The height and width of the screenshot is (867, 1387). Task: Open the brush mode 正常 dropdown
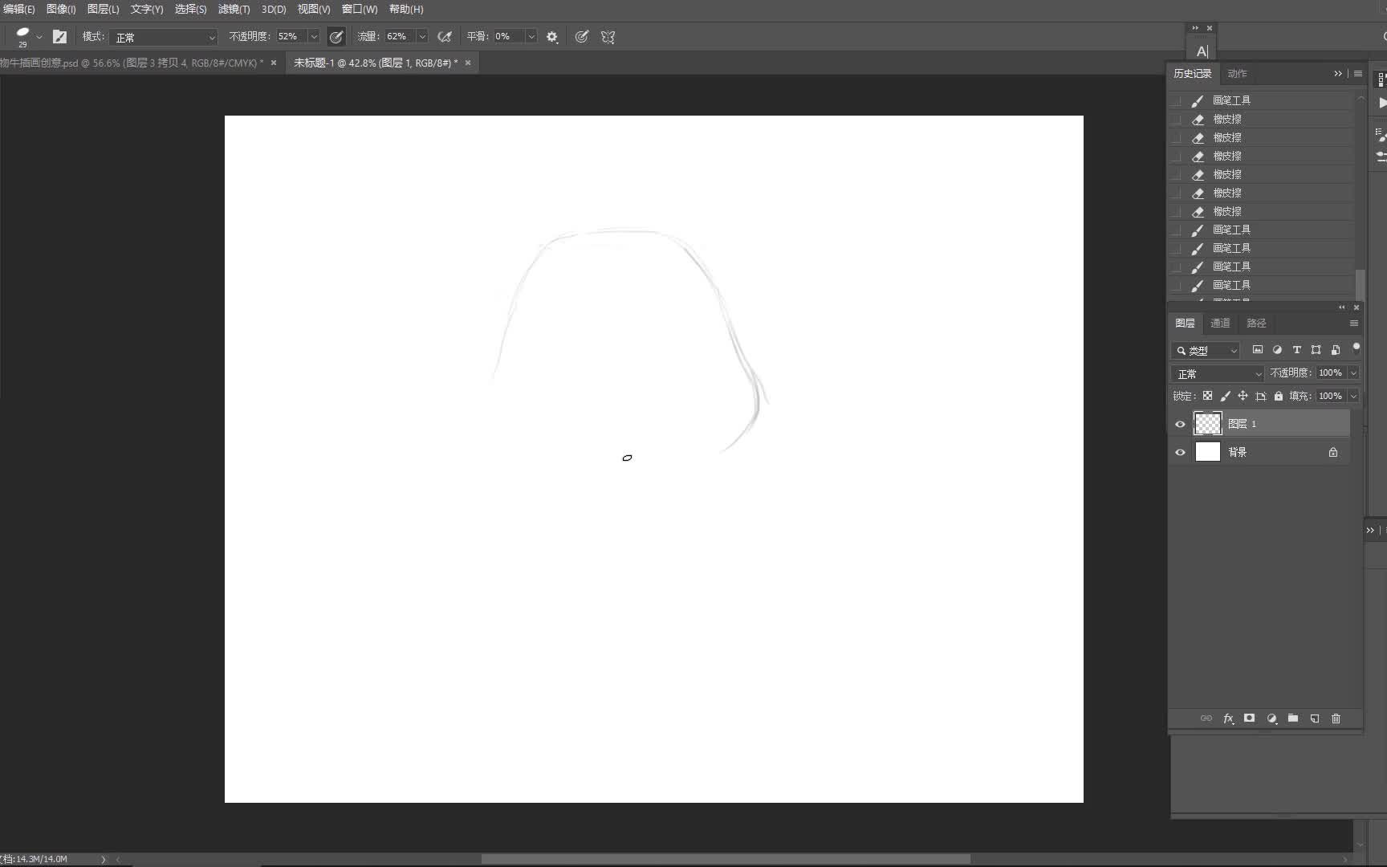[x=165, y=37]
